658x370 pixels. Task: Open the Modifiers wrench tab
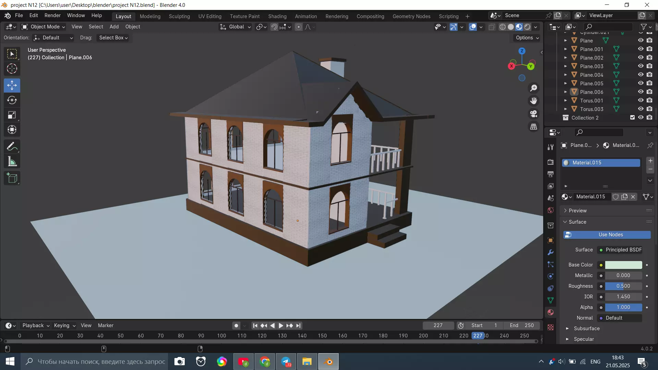550,252
